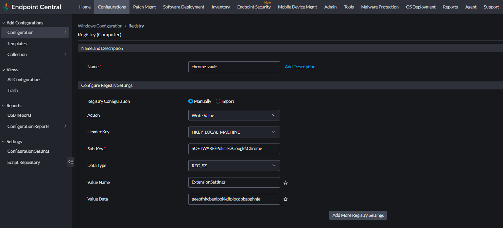The image size is (503, 228).
Task: Expand the Configuration submenu chevron
Action: (65, 33)
